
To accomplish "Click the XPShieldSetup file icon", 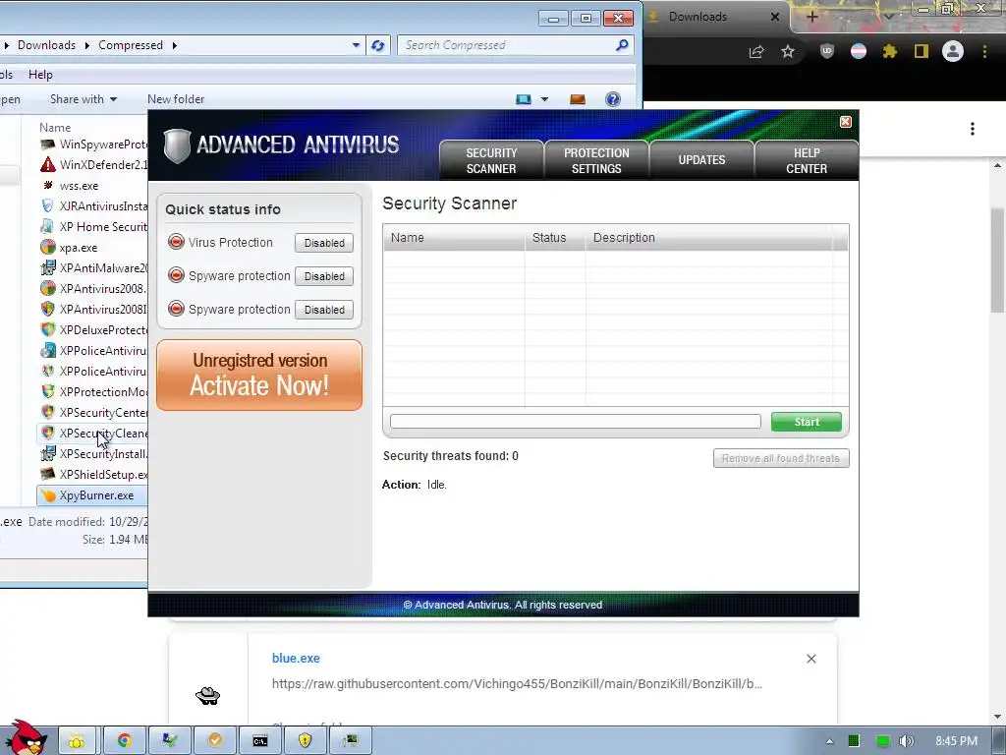I will 48,475.
